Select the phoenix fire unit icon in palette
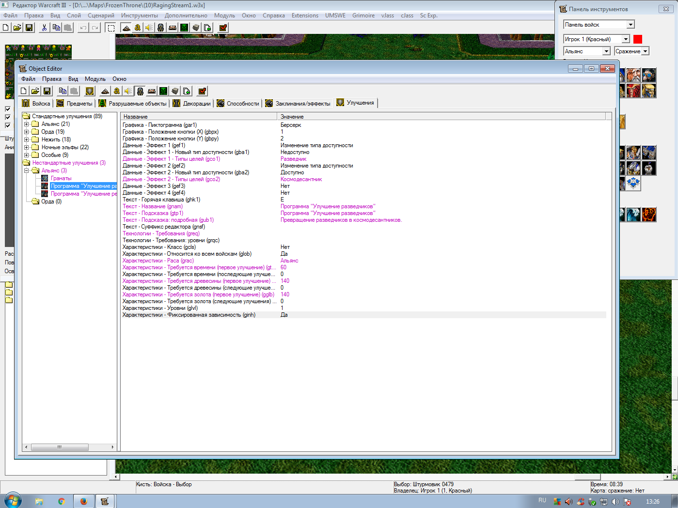Screen dimensions: 678x508 coord(649,215)
